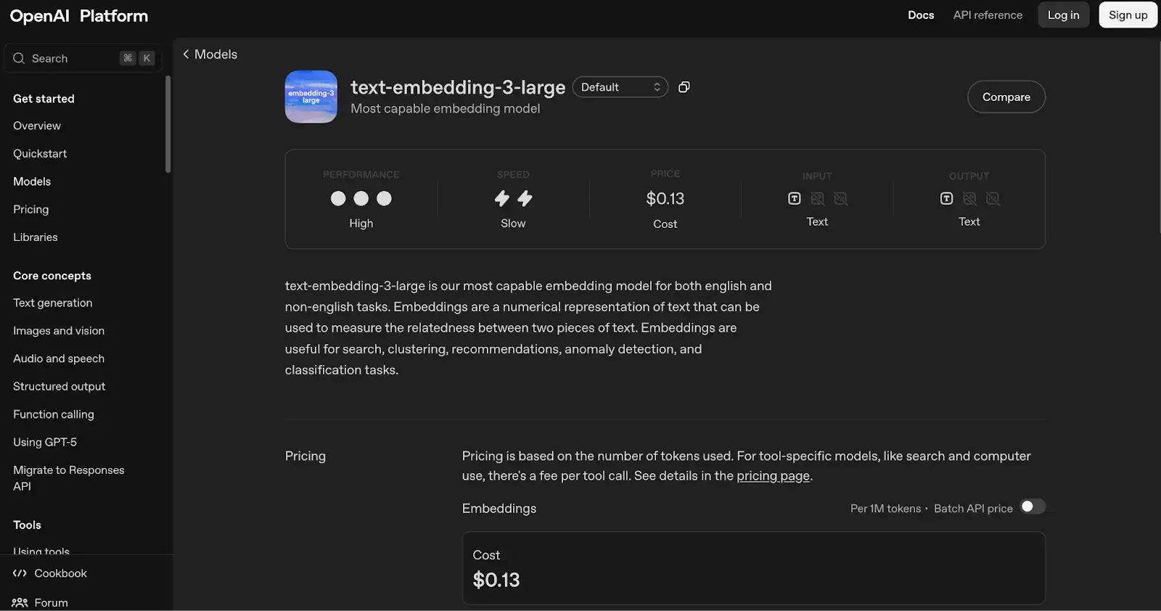The height and width of the screenshot is (611, 1161).
Task: Click the Sign up button
Action: pos(1128,15)
